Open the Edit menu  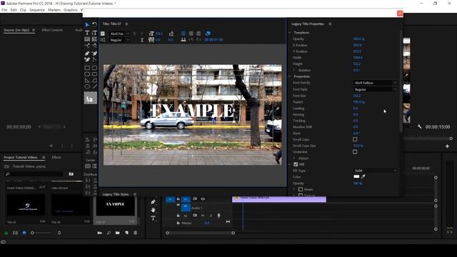tap(14, 10)
